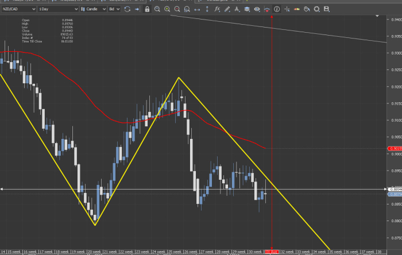402x255 pixels.
Task: Open the text annotation tool
Action: click(237, 9)
